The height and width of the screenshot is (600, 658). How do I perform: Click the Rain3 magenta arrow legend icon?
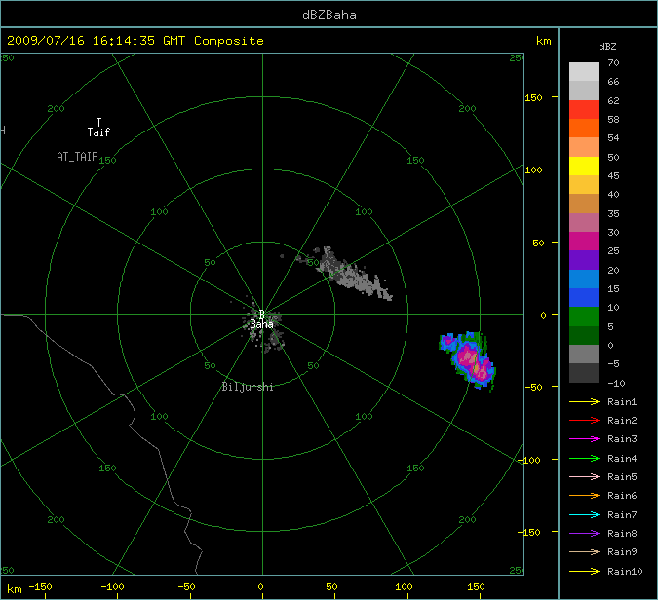point(584,439)
